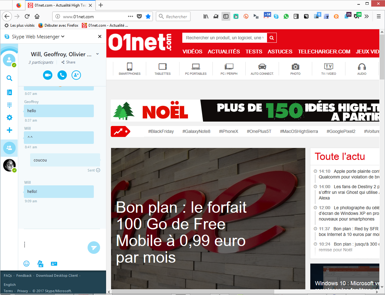This screenshot has width=385, height=295.
Task: Open TELECHARGER.COM in the 01net menu
Action: [x=324, y=52]
